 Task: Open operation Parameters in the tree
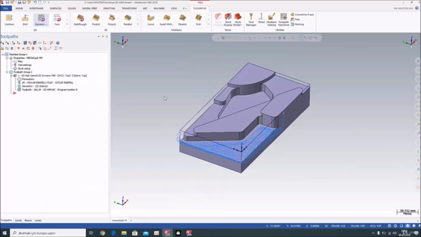[28, 79]
